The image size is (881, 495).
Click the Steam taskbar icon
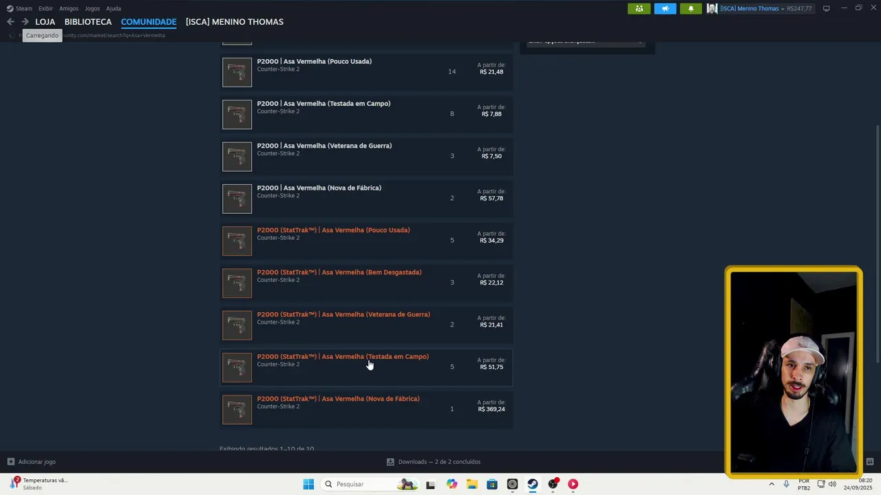tap(532, 484)
